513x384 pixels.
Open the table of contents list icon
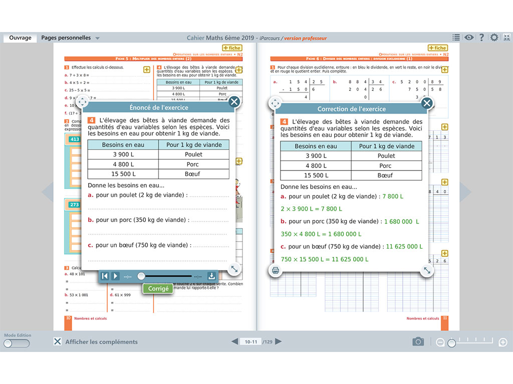[456, 37]
